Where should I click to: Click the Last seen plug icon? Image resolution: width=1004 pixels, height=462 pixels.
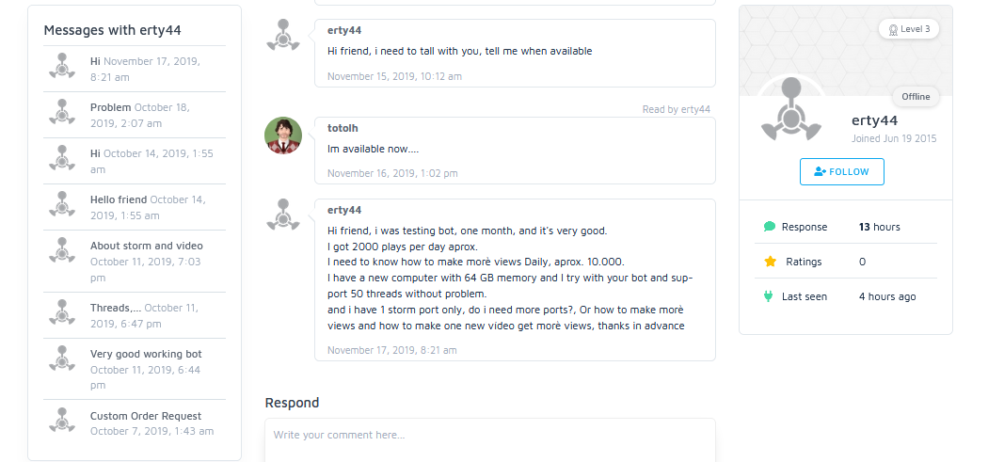click(770, 296)
